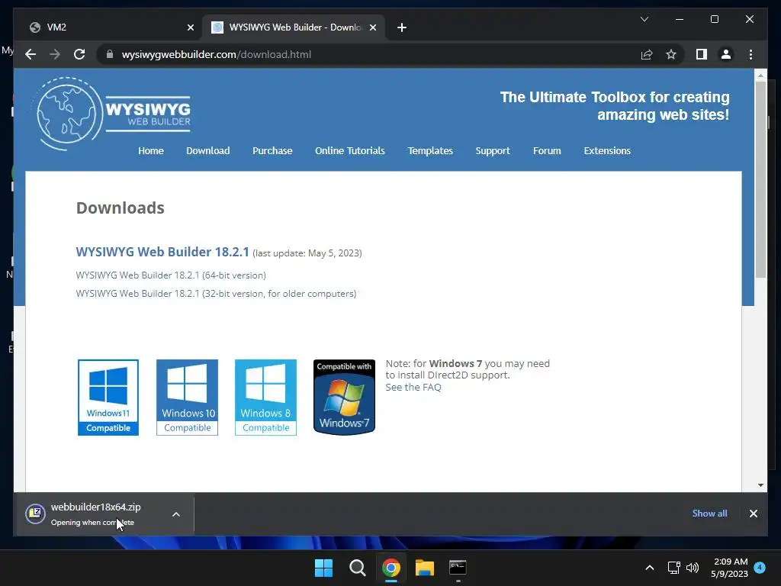The height and width of the screenshot is (586, 781).
Task: Open the Support menu item
Action: coord(493,150)
